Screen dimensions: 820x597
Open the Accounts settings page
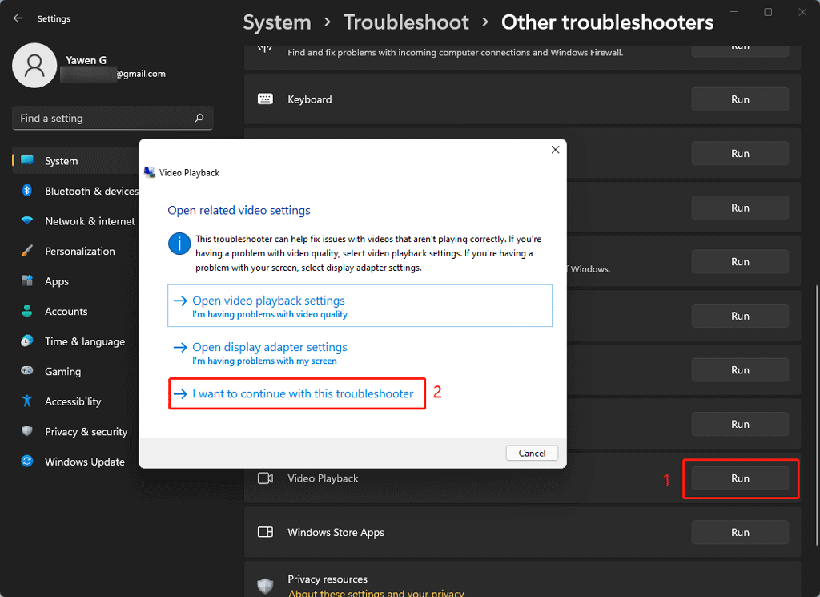coord(66,312)
